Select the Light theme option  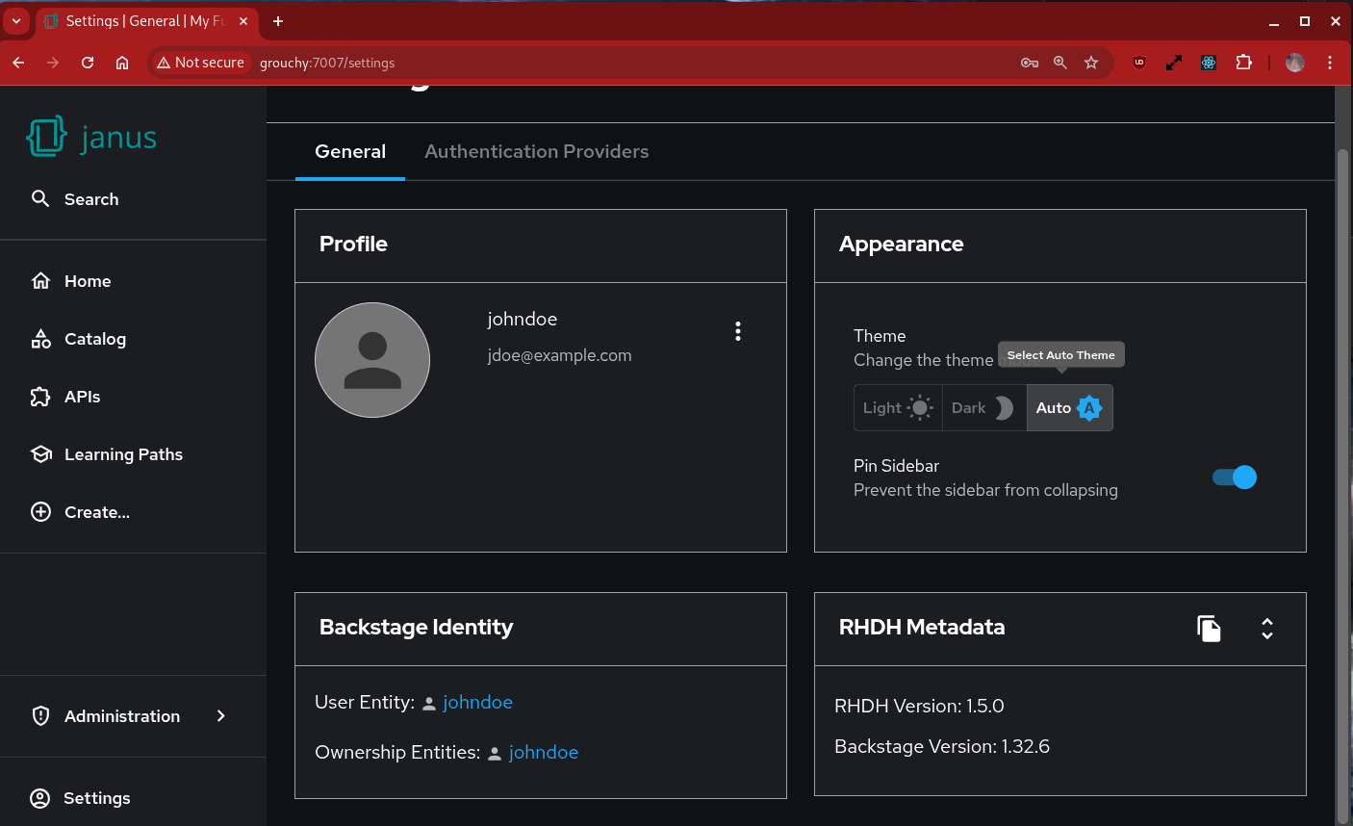897,408
